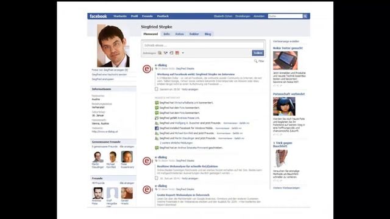Click the friends icon of the Martin Staudinger row
The image size is (390, 219).
(157, 138)
